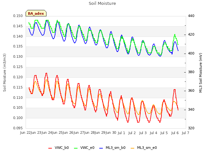The width and height of the screenshot is (205, 154).
Task: Click the Jul 4 date label
Action: pos(153,133)
